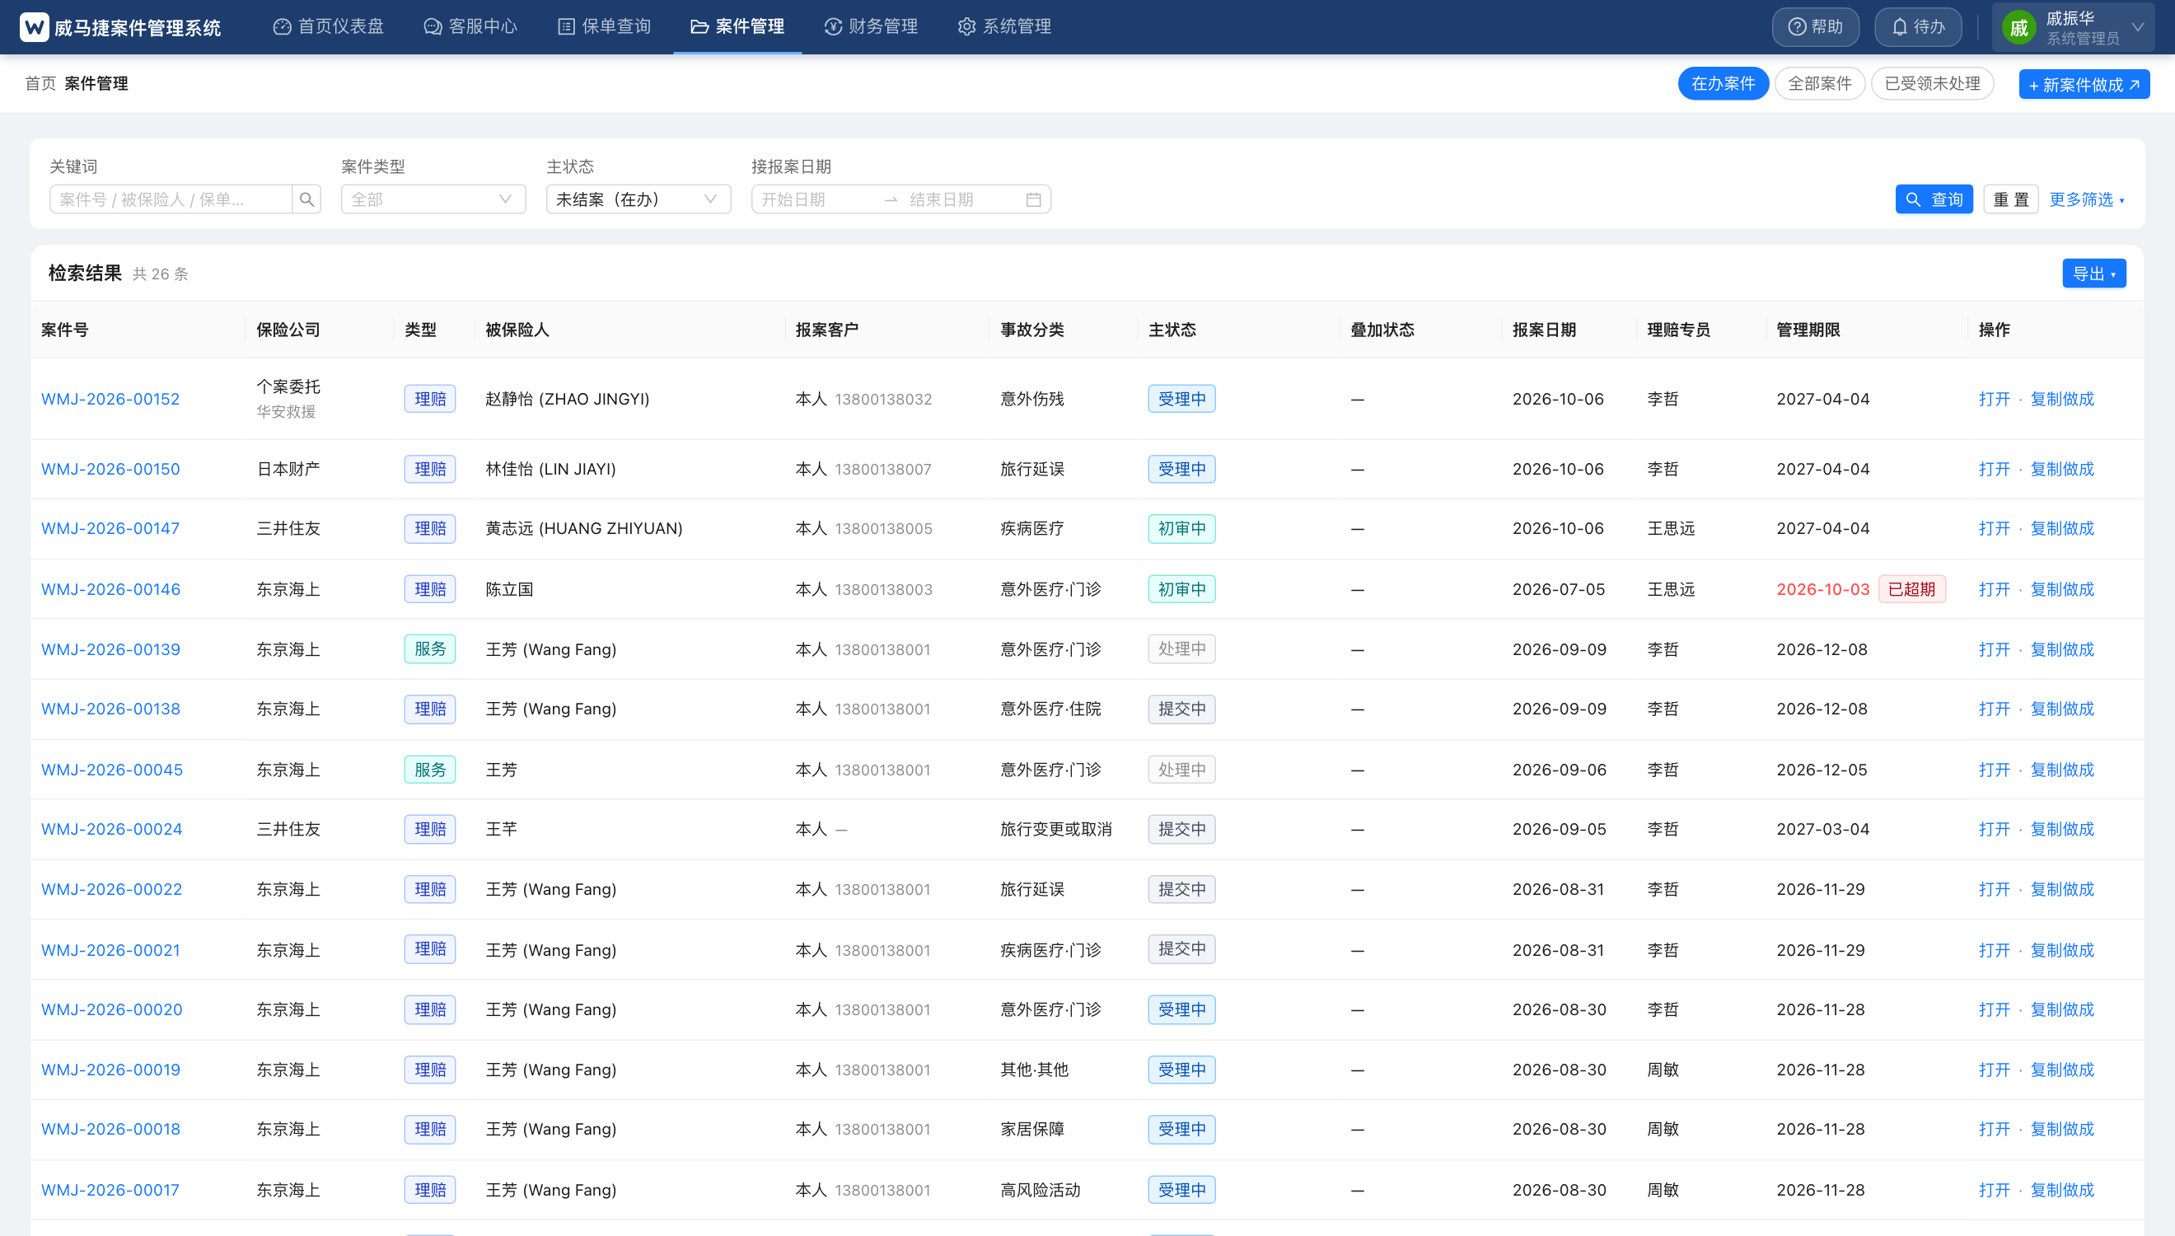This screenshot has height=1236, width=2175.
Task: Click the 报案日期 column header
Action: click(1544, 330)
